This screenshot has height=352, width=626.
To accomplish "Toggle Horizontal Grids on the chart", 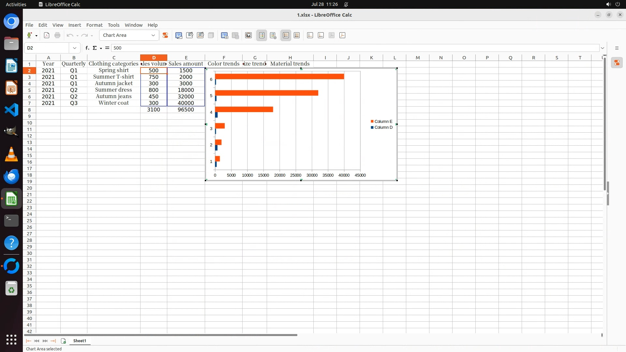I will click(286, 35).
